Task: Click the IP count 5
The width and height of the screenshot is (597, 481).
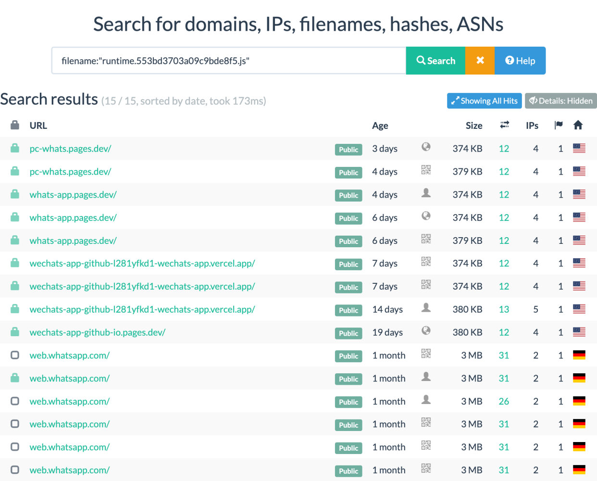Action: point(535,309)
